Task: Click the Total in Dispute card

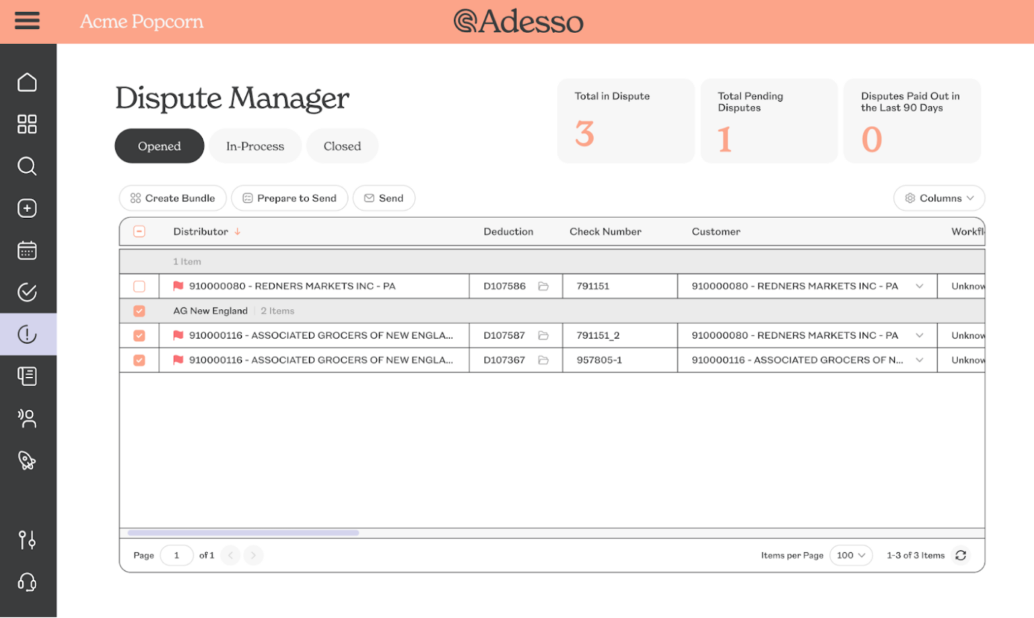Action: pos(625,121)
